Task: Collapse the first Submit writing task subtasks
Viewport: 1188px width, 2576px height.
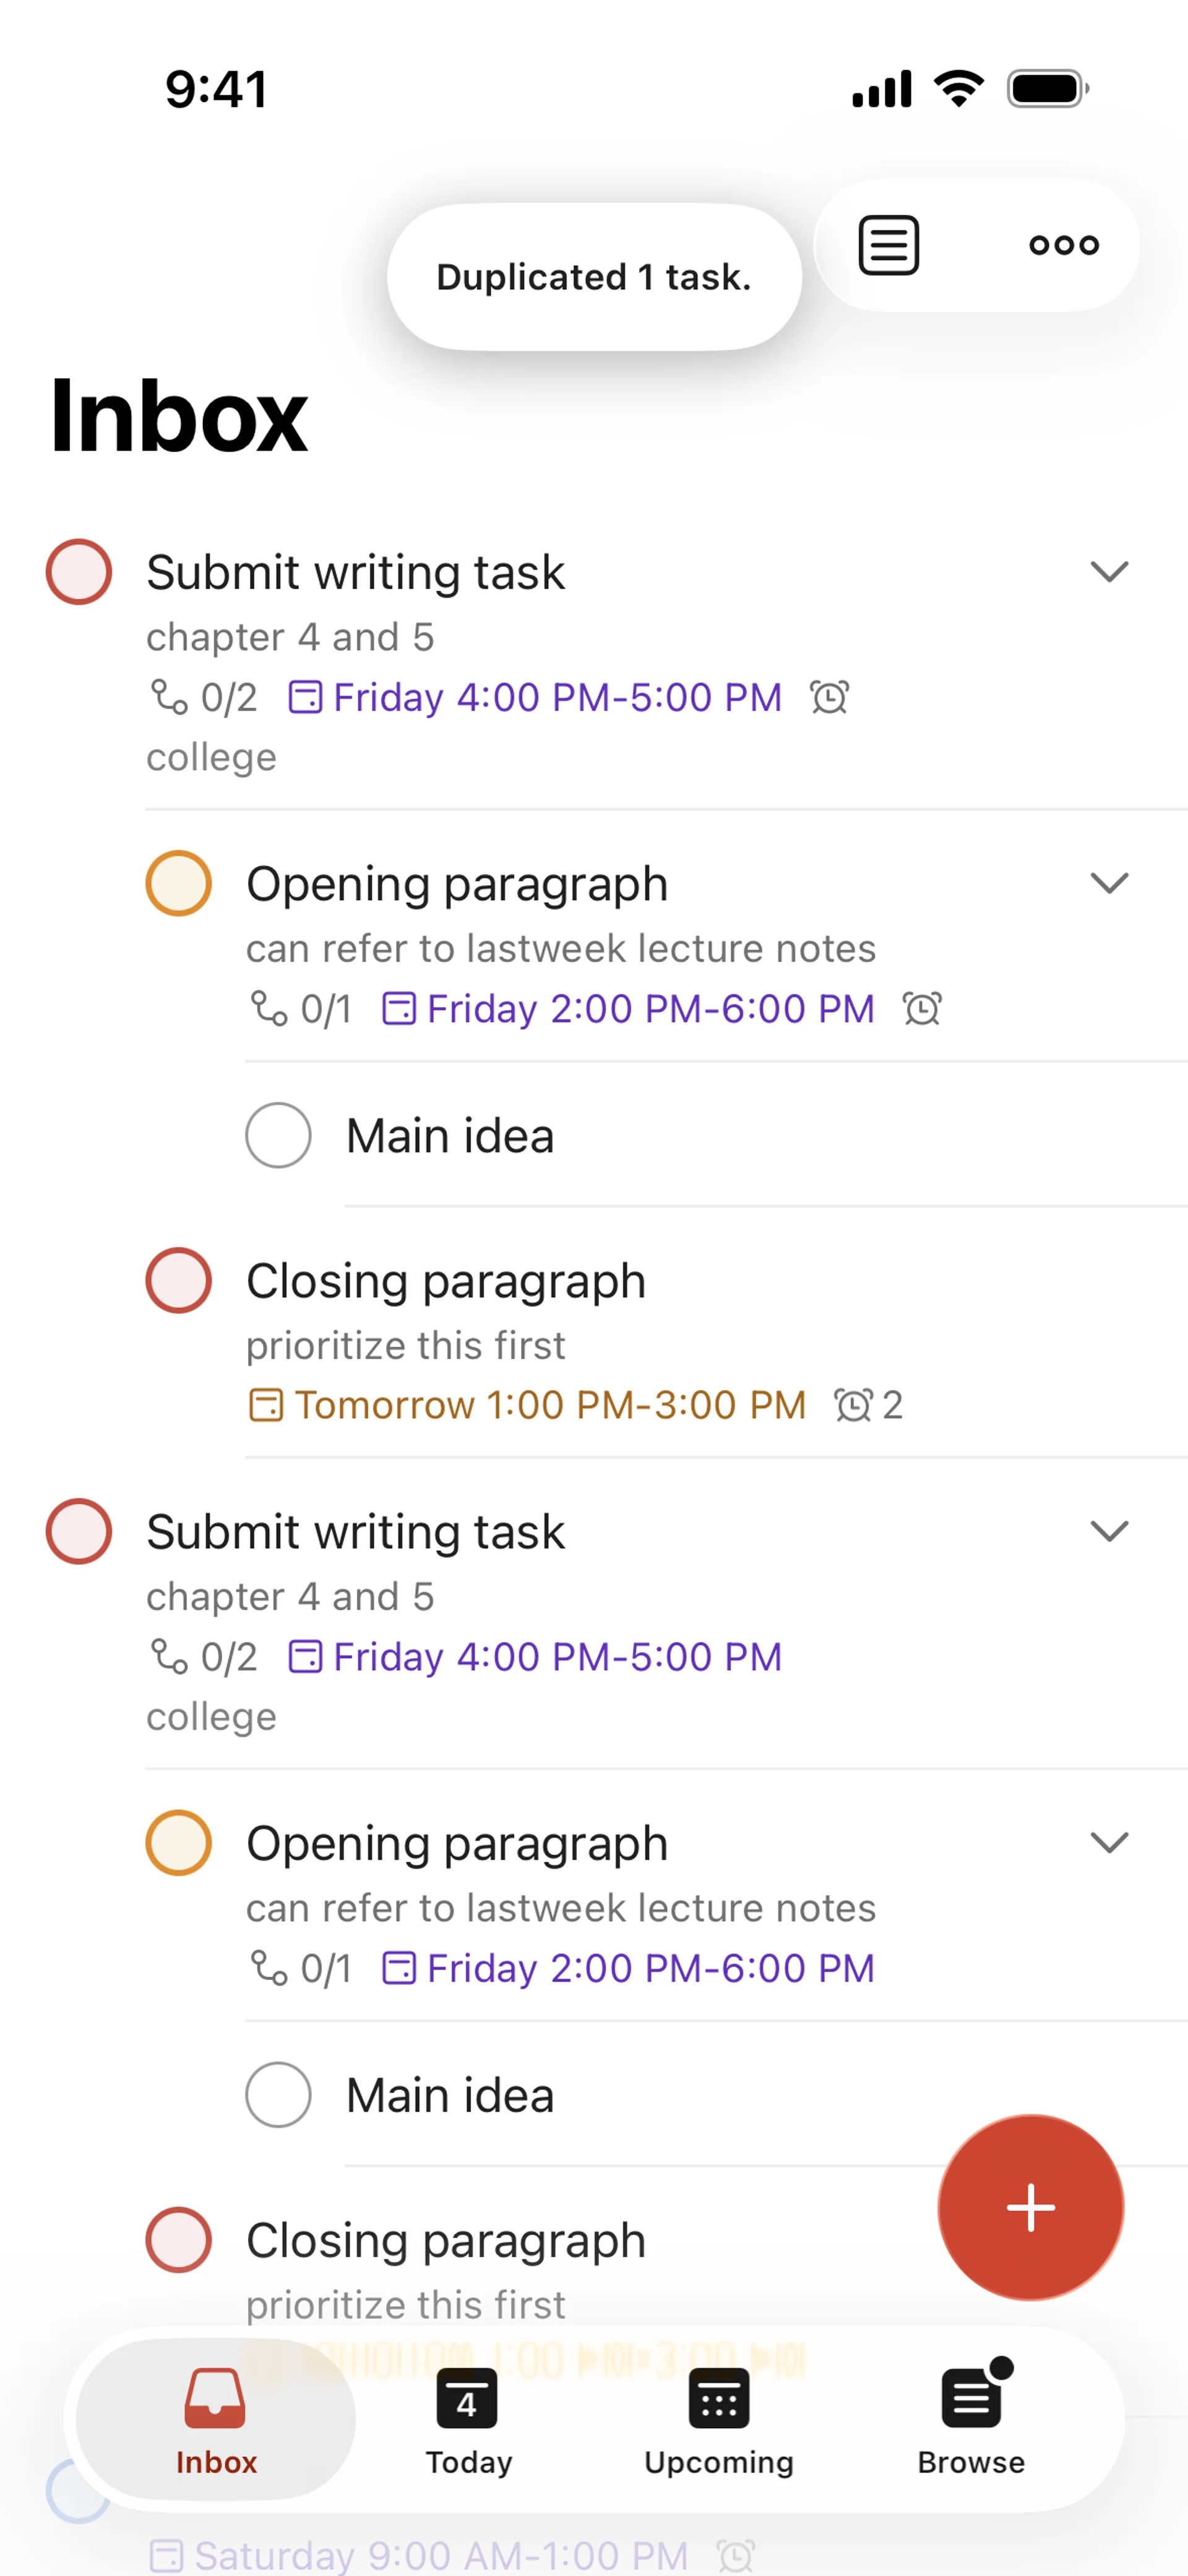Action: point(1109,572)
